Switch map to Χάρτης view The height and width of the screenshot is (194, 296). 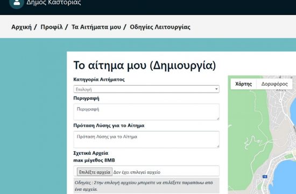click(x=243, y=84)
